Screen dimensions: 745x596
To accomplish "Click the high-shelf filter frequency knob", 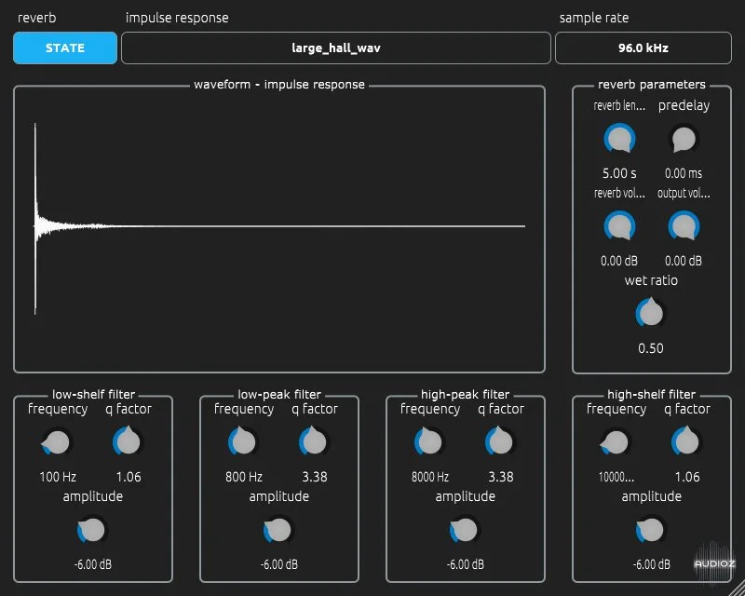I will coord(616,442).
